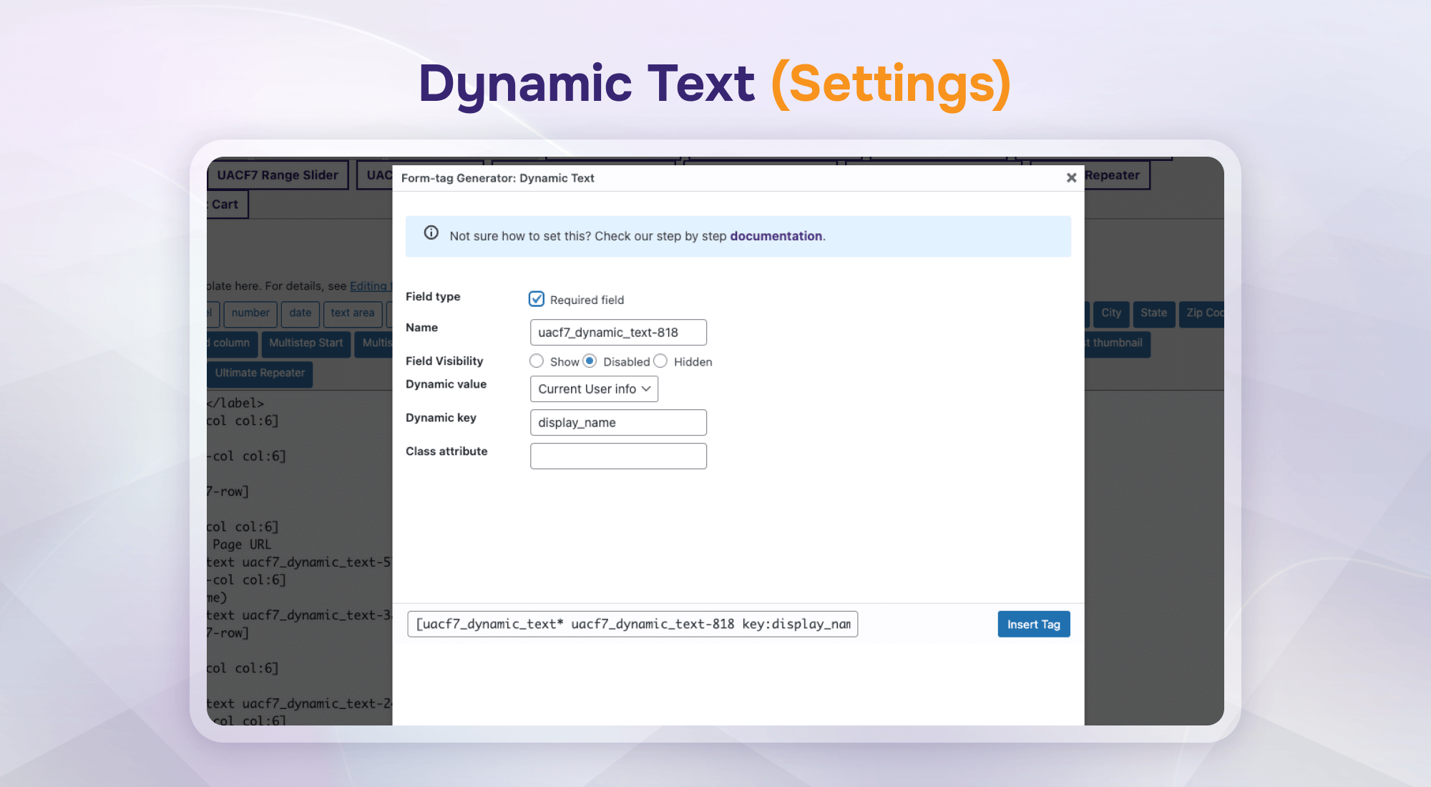Viewport: 1431px width, 787px height.
Task: Open the documentation link
Action: [x=776, y=236]
